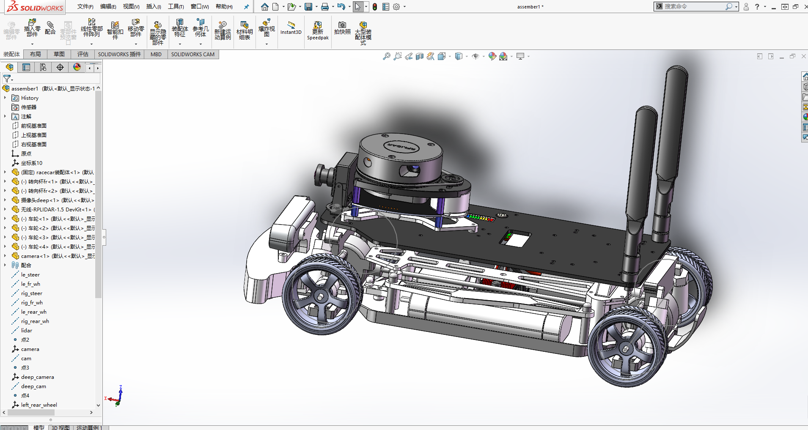Viewport: 808px width, 430px height.
Task: Click the Home icon in quick toolbar
Action: point(264,7)
